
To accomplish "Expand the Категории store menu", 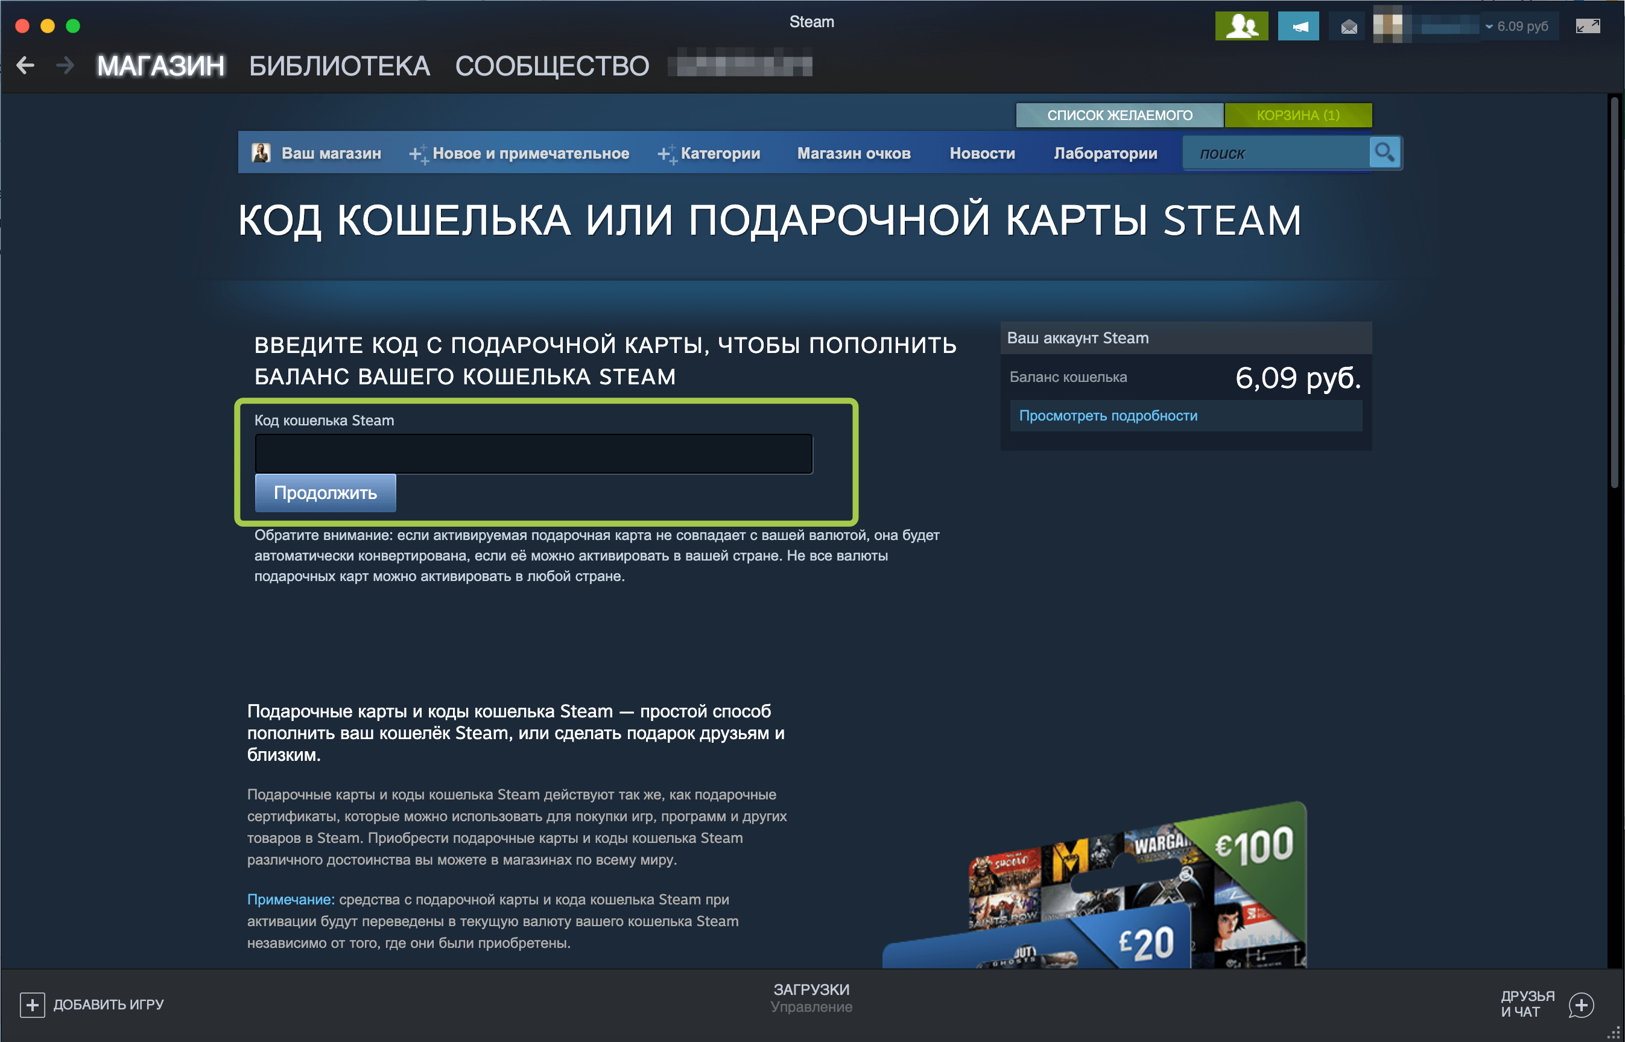I will point(720,154).
